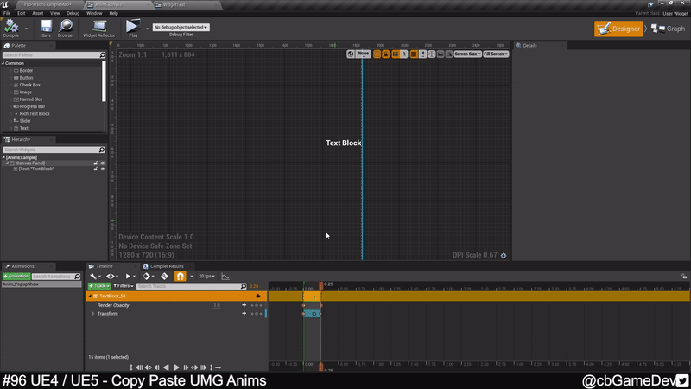Open the sequencer wrench actions menu

tap(94, 277)
